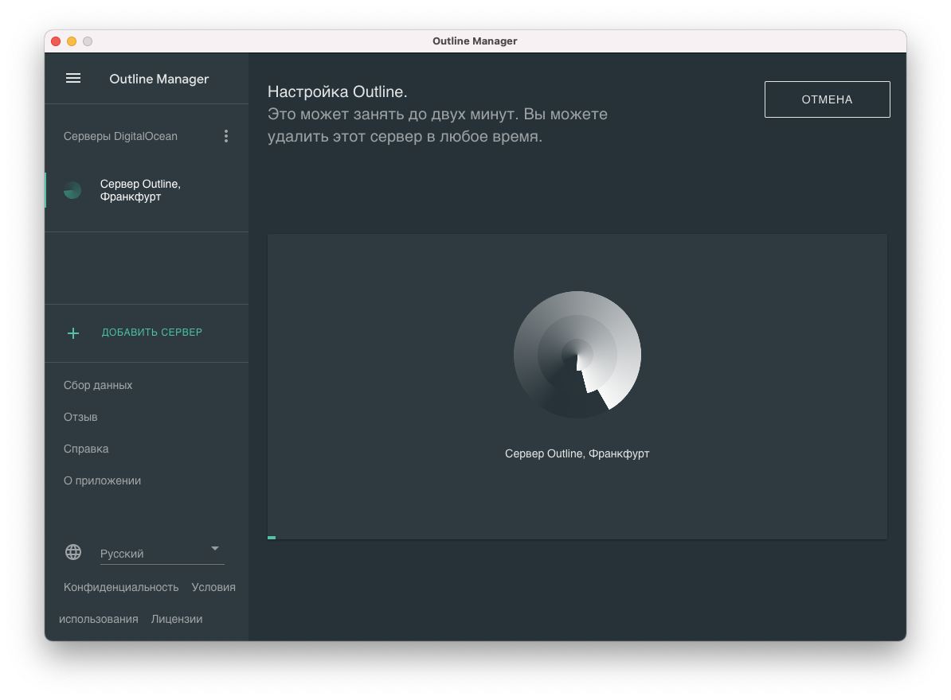Viewport: 951px width, 700px height.
Task: Click the language dropdown arrow
Action: click(215, 549)
